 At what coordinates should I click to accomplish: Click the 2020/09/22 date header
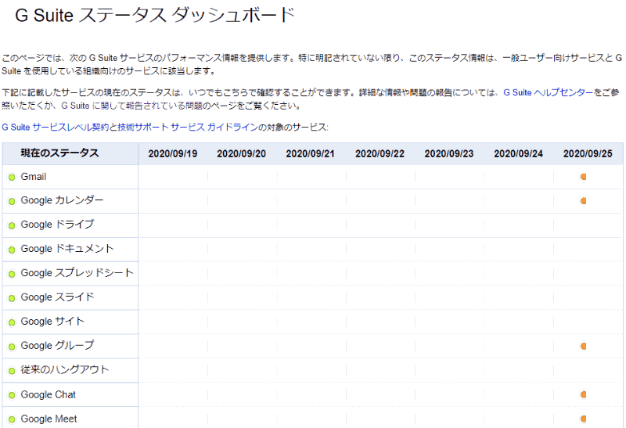tap(380, 153)
